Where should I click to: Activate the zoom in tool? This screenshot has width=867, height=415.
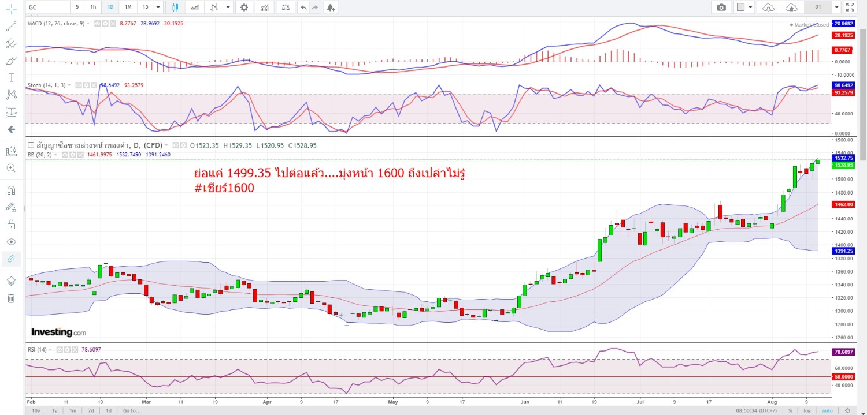pos(11,168)
